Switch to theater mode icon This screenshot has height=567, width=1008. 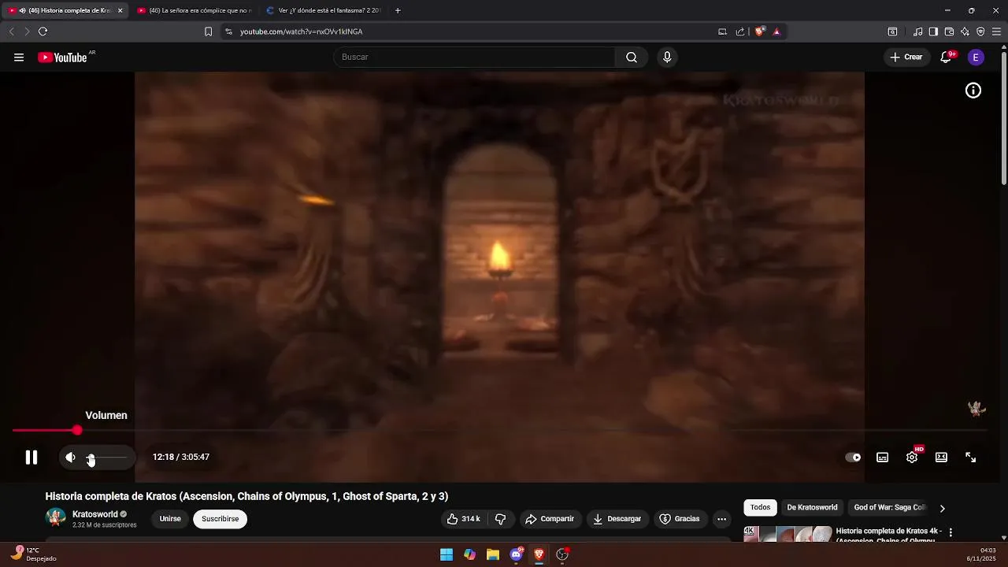pyautogui.click(x=941, y=457)
